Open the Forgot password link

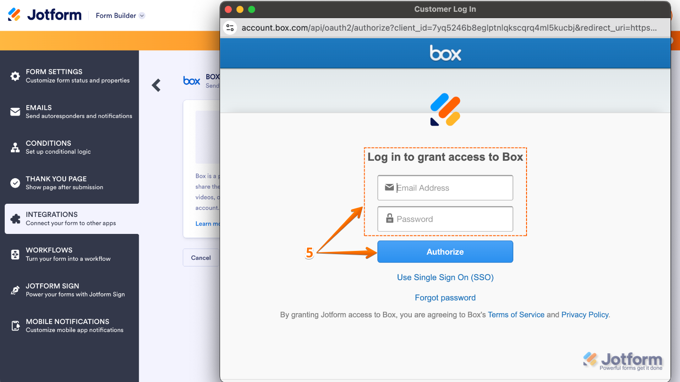pos(445,298)
